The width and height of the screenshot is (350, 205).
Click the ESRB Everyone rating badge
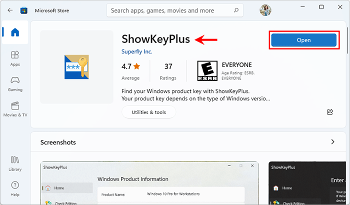207,71
